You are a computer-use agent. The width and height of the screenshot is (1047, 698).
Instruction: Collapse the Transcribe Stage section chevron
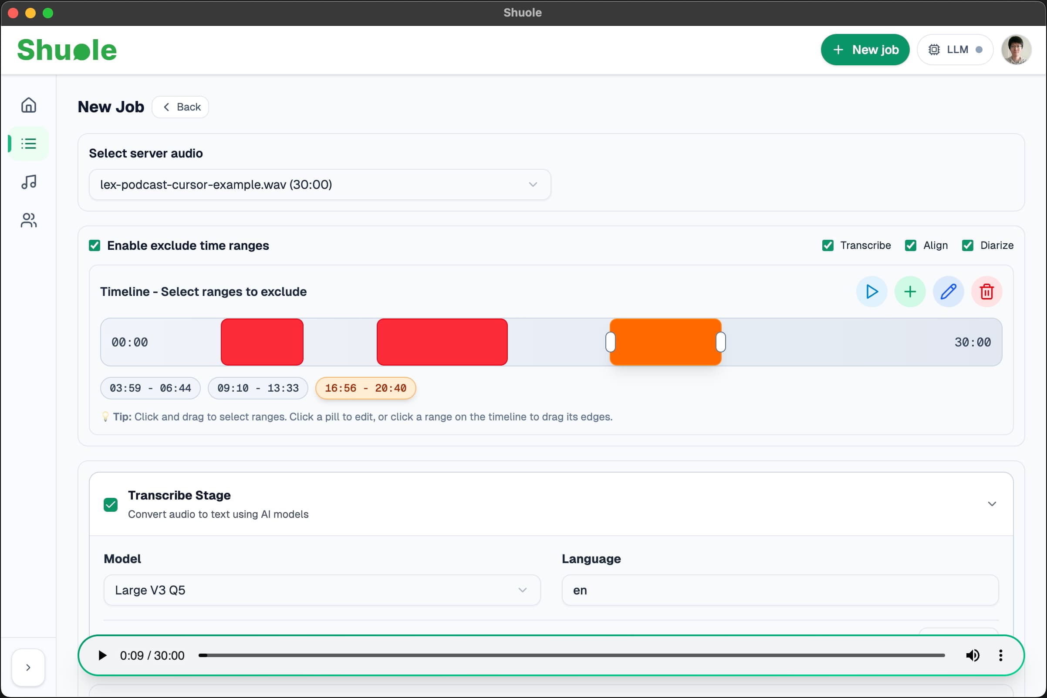pos(991,504)
